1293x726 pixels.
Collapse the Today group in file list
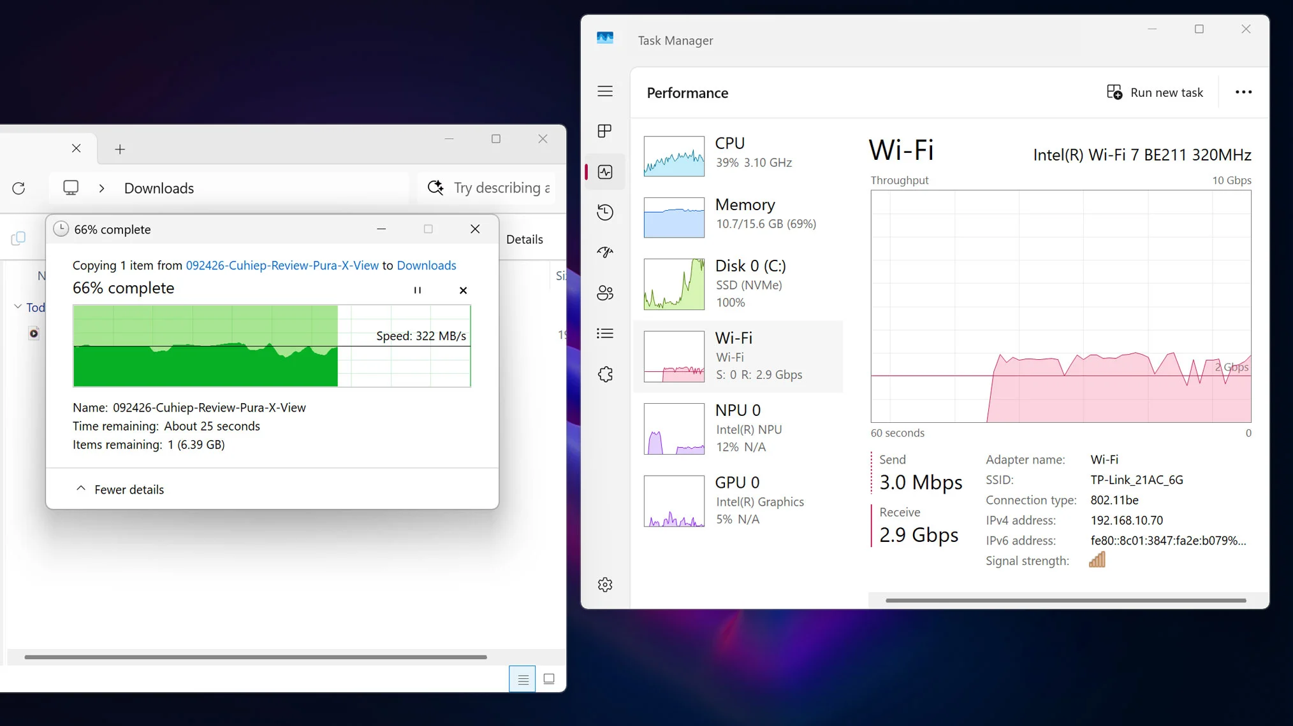click(18, 307)
